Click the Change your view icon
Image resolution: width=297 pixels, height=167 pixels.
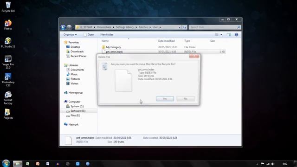[217, 35]
